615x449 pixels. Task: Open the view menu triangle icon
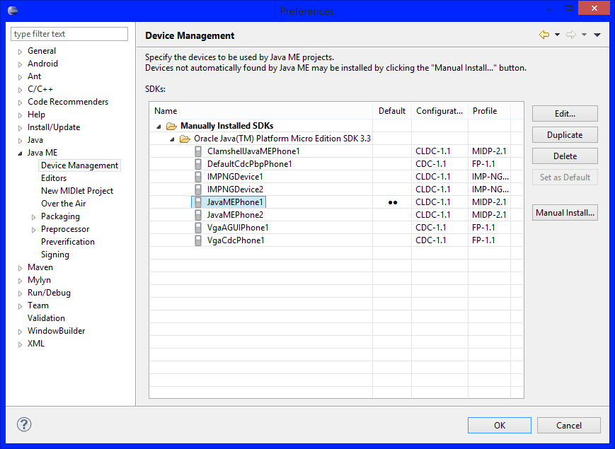[597, 35]
